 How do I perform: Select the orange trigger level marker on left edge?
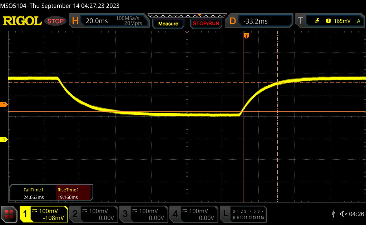[4, 105]
